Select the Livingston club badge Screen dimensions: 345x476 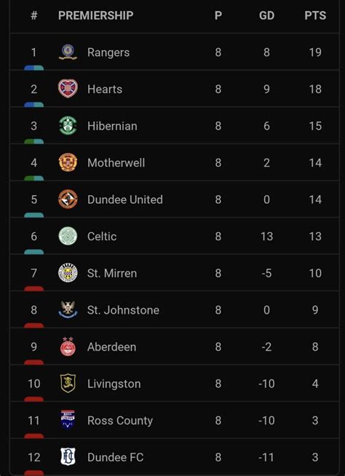tap(68, 384)
